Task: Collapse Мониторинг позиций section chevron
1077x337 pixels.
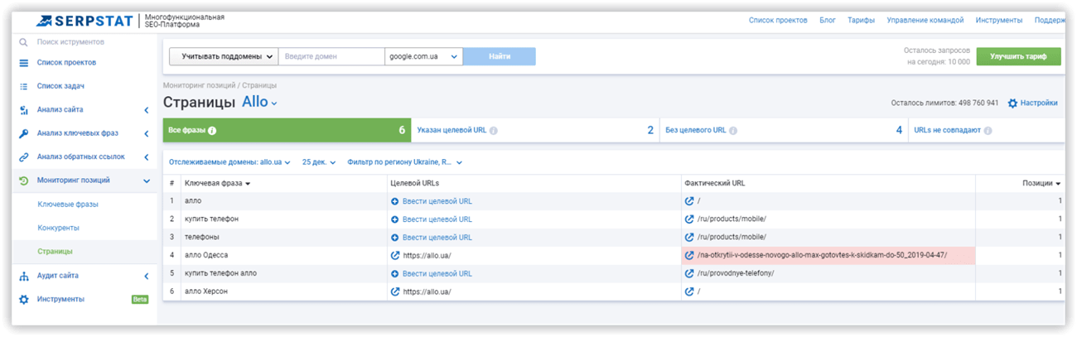Action: [x=146, y=181]
